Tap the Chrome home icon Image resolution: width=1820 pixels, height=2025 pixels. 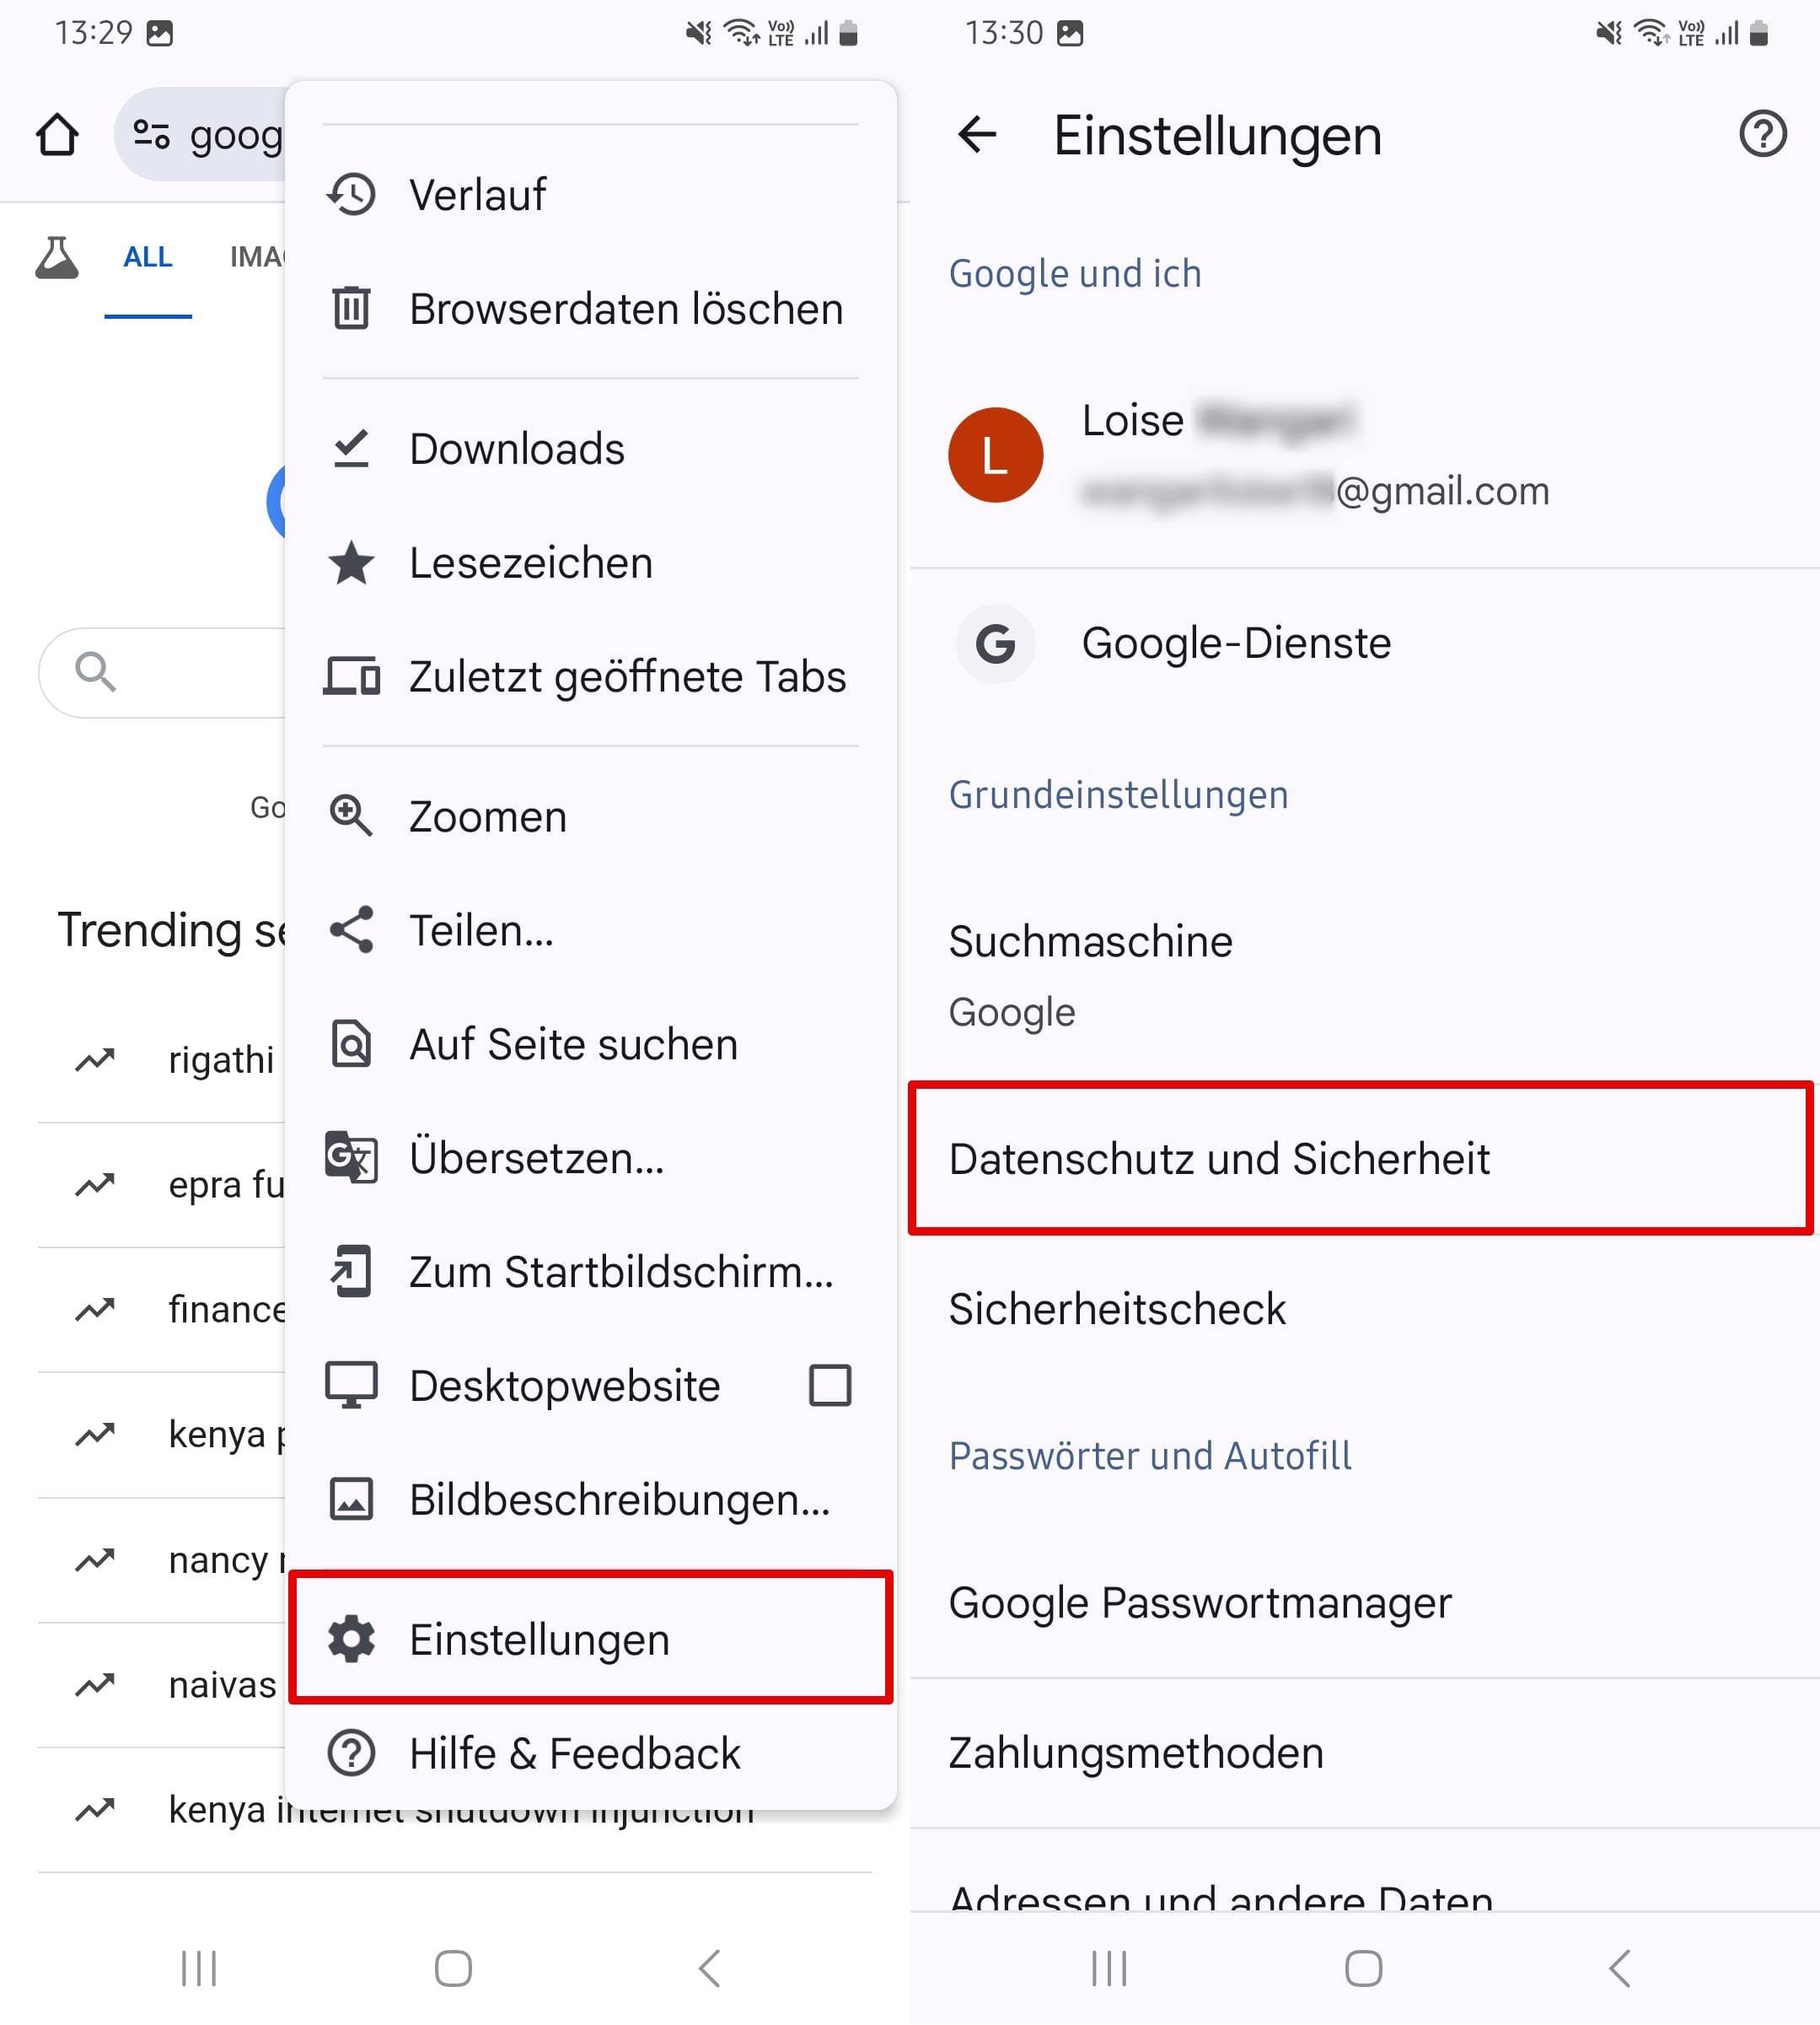coord(57,135)
